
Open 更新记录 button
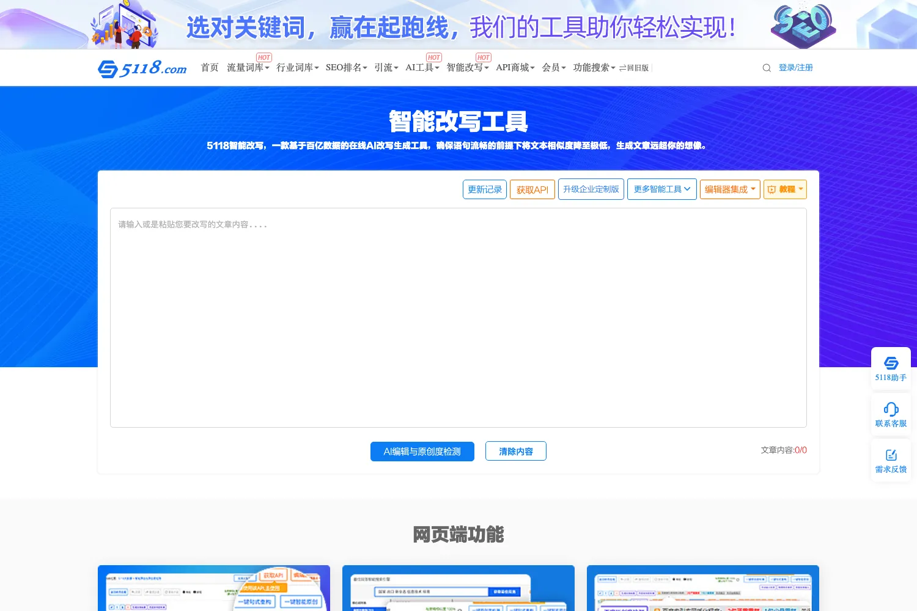(x=485, y=189)
